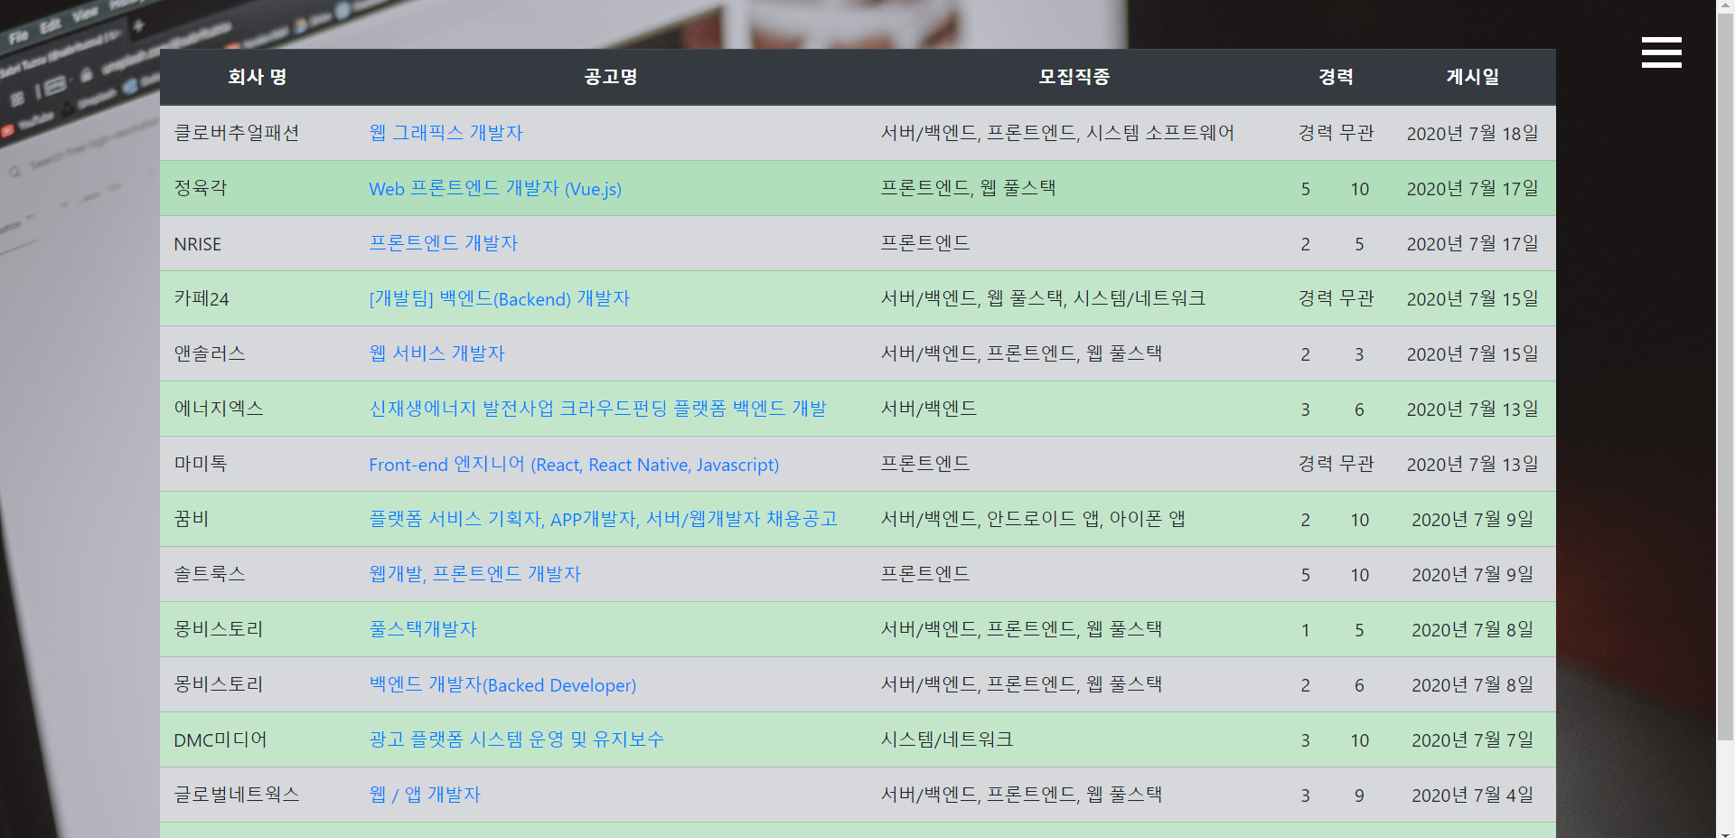1735x838 pixels.
Task: Open the 'Web 프론트엔드 개발자 (Vue.js)' listing
Action: [x=495, y=188]
